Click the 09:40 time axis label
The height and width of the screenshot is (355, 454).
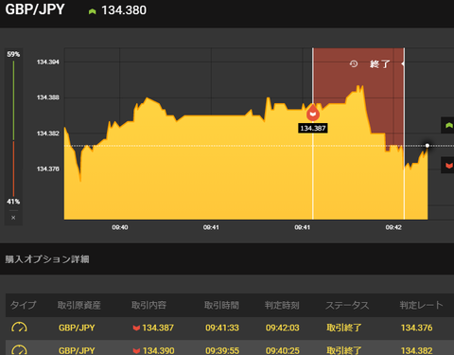(x=120, y=227)
